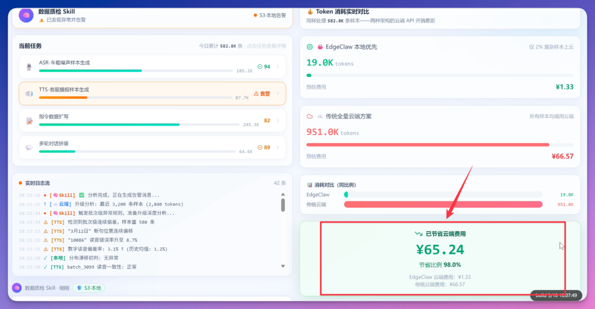Screen dimensions: 595x309
Task: Click the orange clock icon beside score 89
Action: [x=260, y=147]
